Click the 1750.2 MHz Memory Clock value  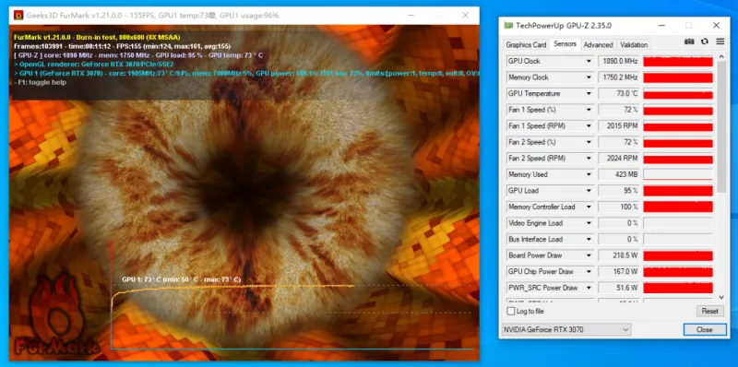click(618, 77)
